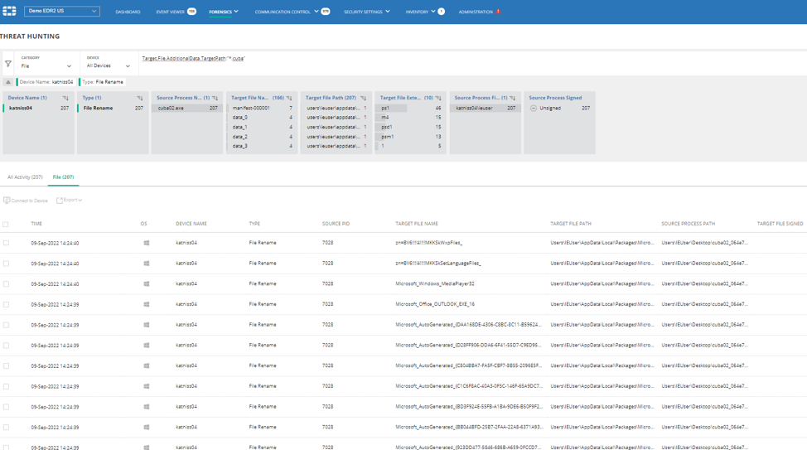The height and width of the screenshot is (450, 807).
Task: Click Connect to Device button
Action: click(x=26, y=201)
